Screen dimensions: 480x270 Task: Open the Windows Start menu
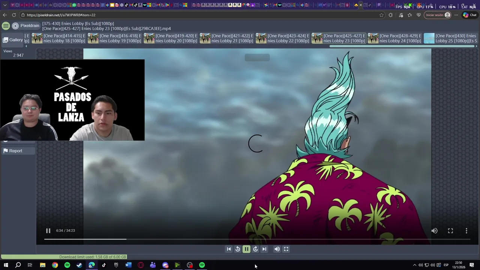tap(6, 265)
